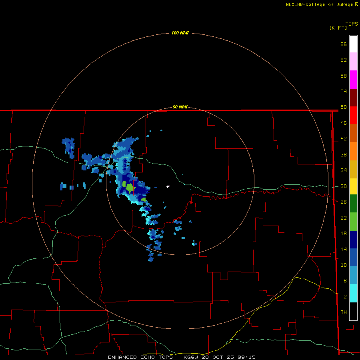Image resolution: width=360 pixels, height=360 pixels.
Task: Click the light green 22 kft legend swatch
Action: coord(353,222)
